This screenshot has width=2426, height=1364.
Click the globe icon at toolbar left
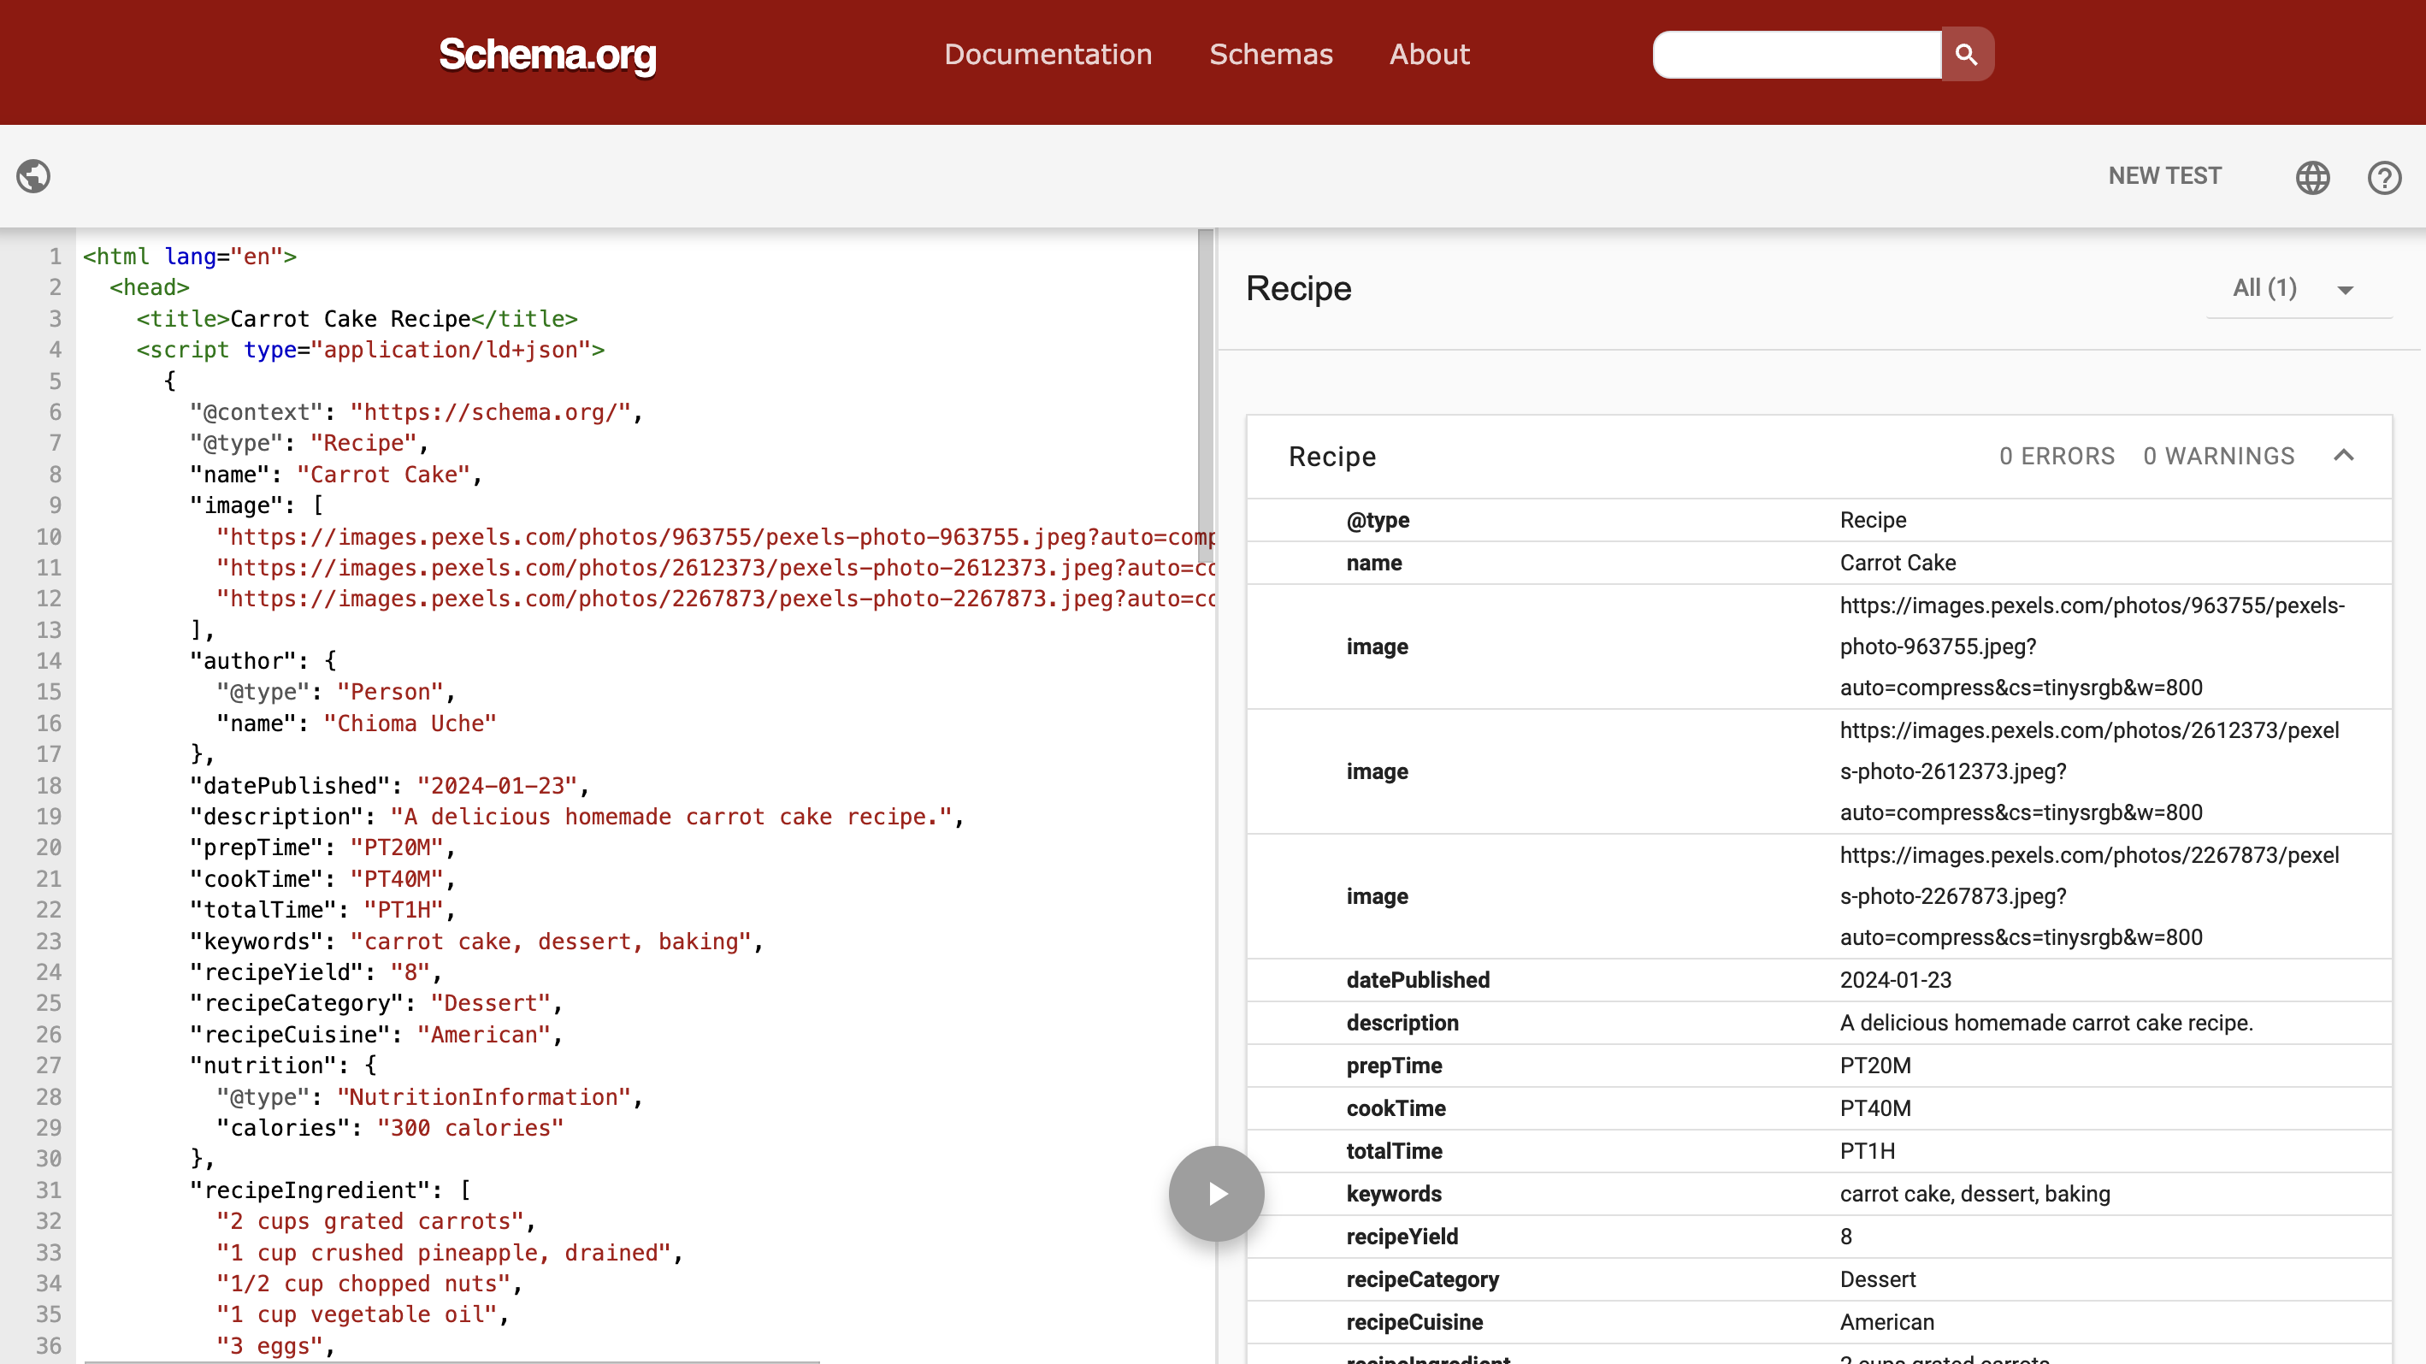click(x=34, y=176)
